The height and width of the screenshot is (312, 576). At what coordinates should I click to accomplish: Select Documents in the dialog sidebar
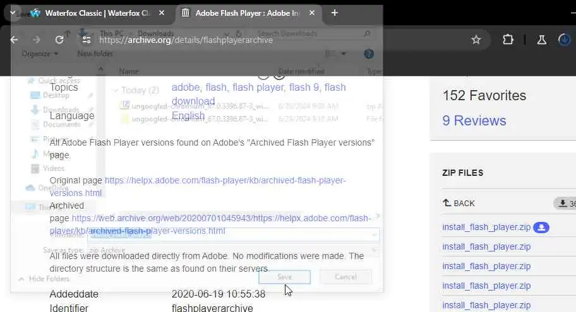[56, 124]
